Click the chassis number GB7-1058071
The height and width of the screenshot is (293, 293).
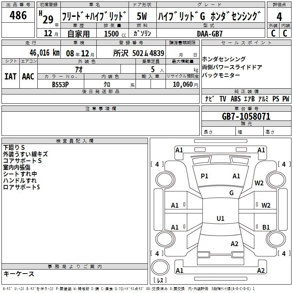coord(246,117)
